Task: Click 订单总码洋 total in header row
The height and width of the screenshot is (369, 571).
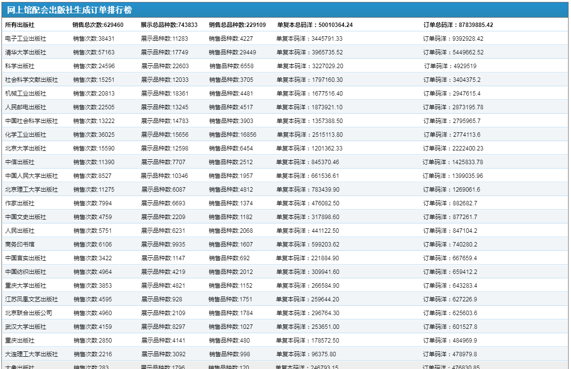Action: [x=458, y=25]
